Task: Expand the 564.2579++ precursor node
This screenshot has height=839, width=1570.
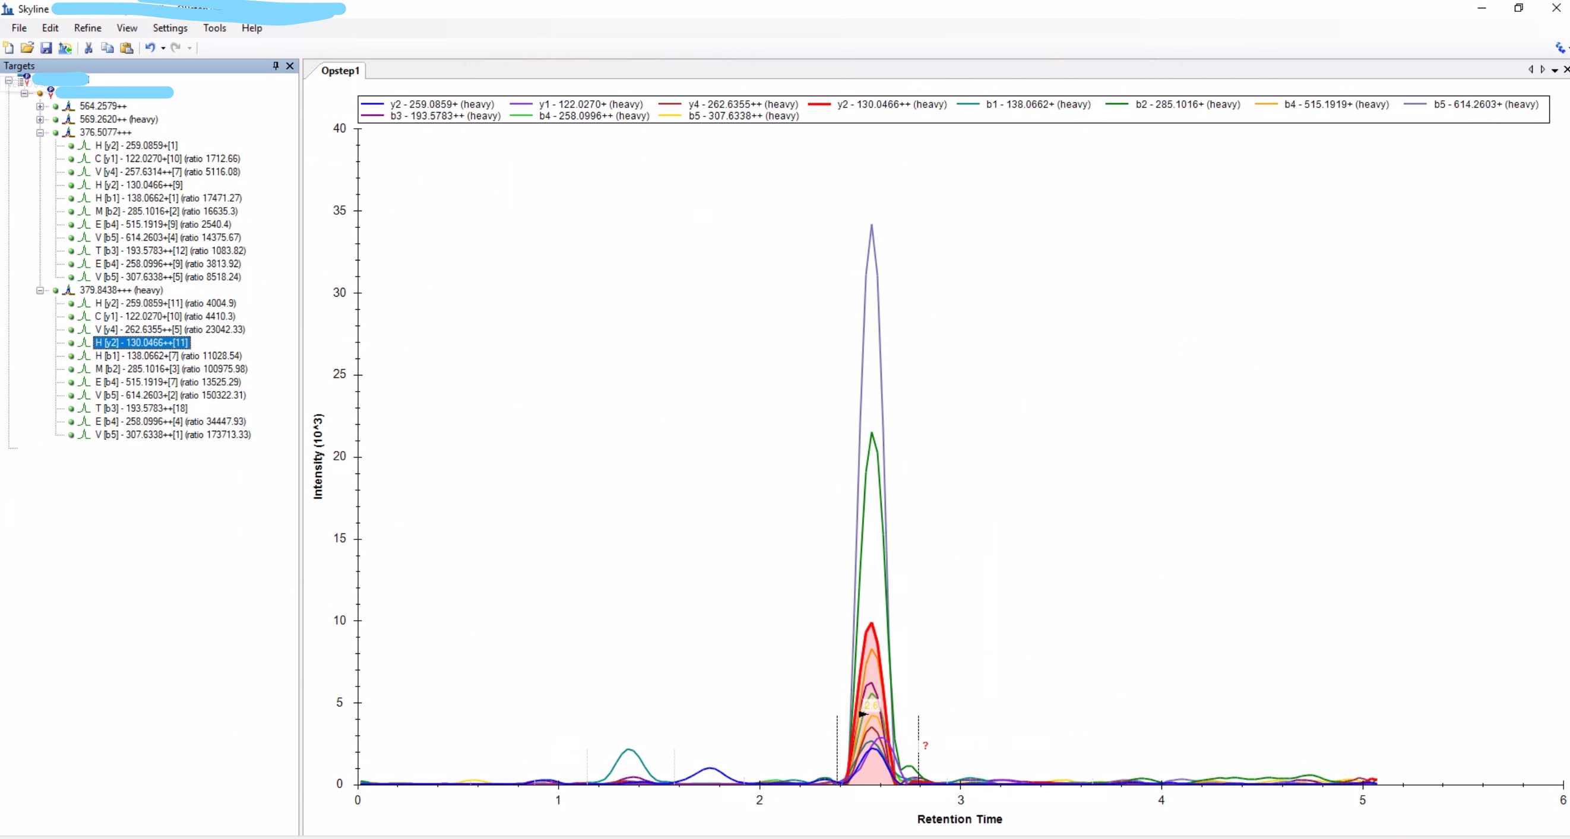Action: click(x=40, y=106)
